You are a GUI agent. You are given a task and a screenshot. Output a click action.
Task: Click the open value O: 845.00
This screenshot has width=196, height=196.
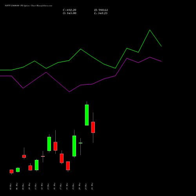point(69,13)
